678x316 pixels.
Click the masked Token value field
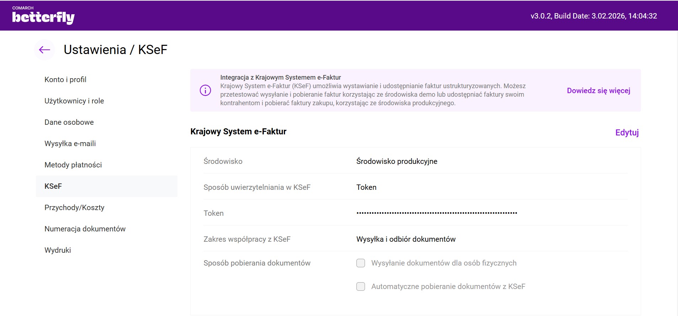coord(436,213)
